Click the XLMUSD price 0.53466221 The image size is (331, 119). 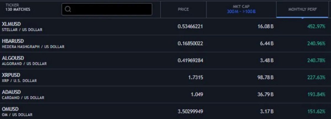click(x=190, y=26)
